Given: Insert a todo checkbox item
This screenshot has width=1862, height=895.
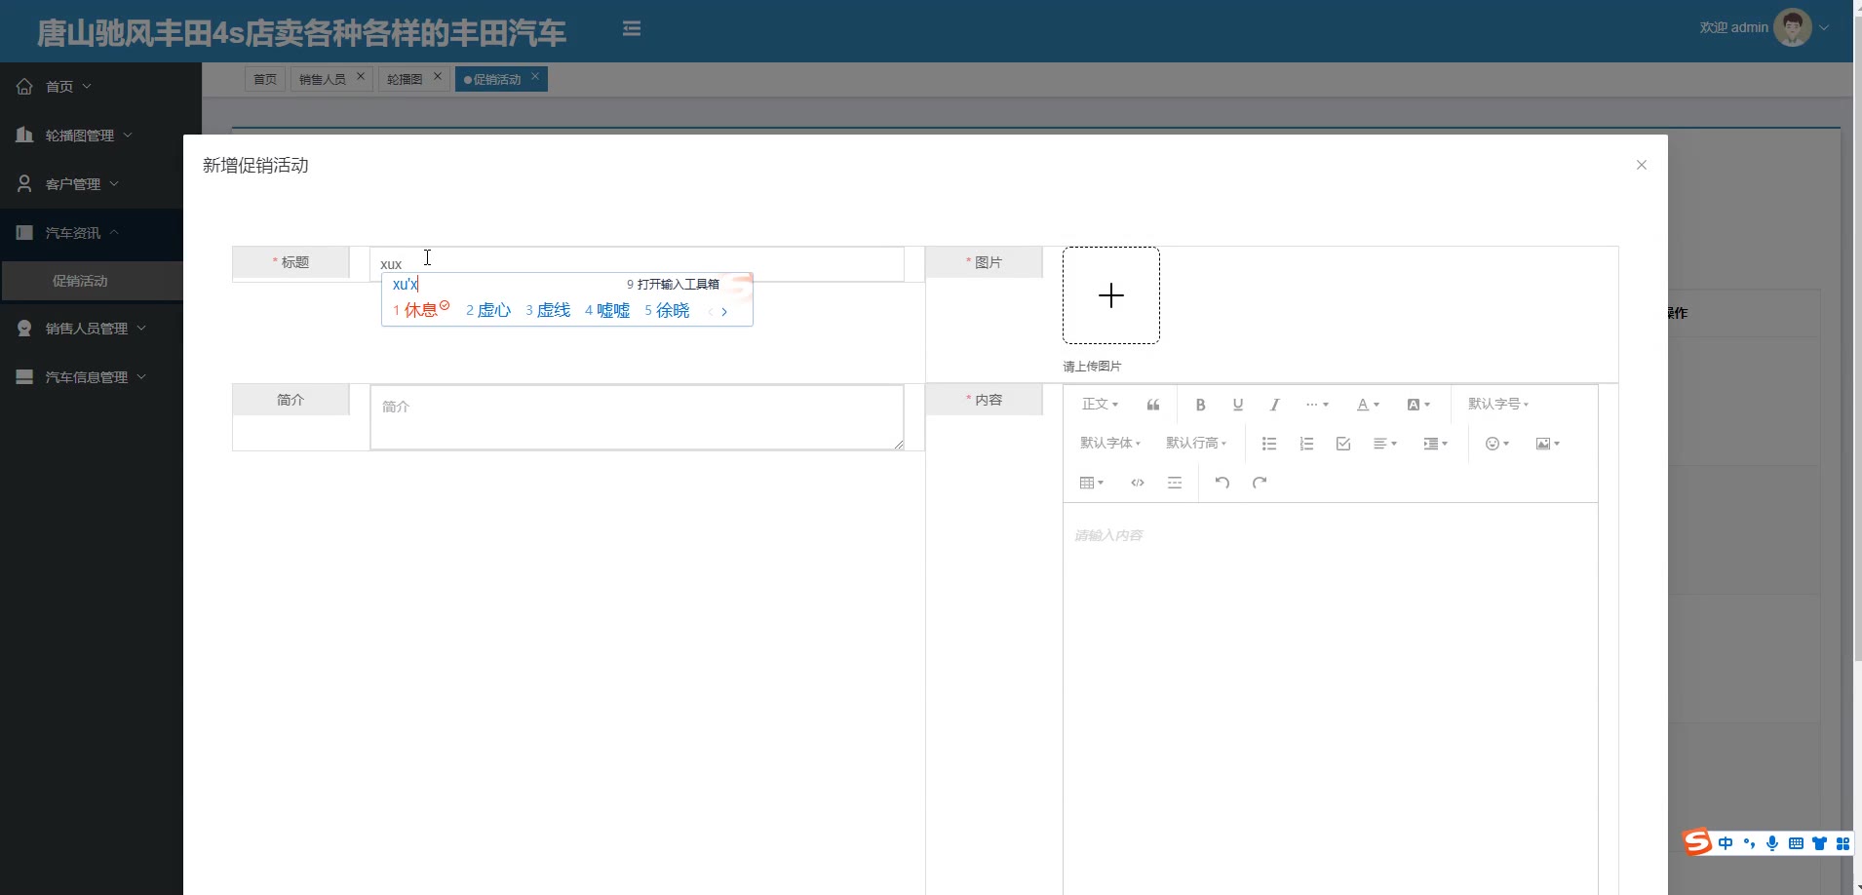Looking at the screenshot, I should 1343,444.
